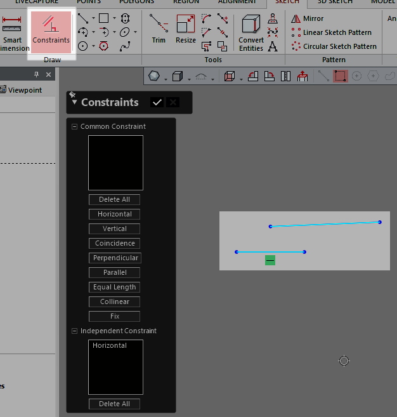The image size is (397, 417).
Task: Select Horizontal in Independent Constraint list
Action: tap(110, 345)
